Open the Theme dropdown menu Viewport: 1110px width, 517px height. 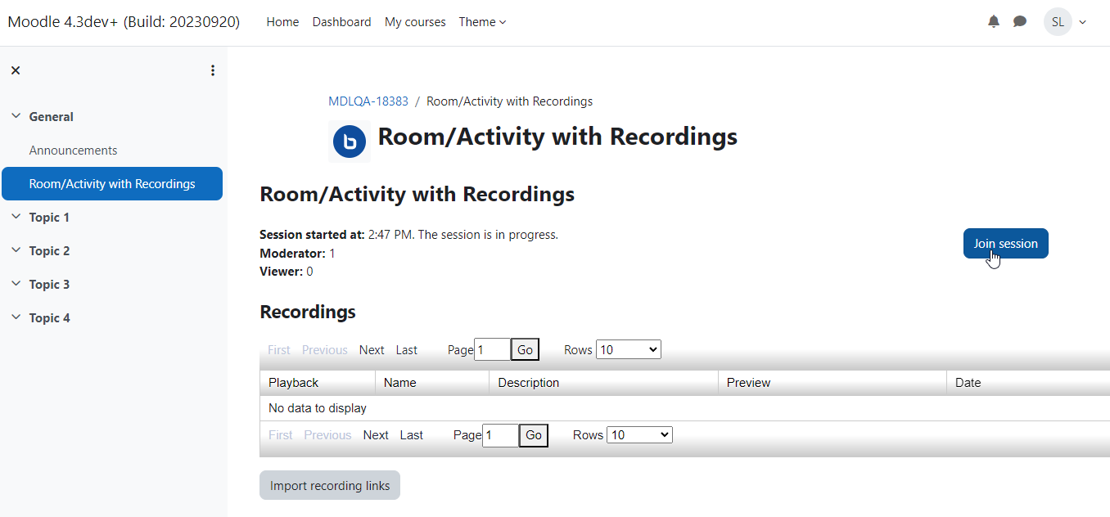click(482, 22)
